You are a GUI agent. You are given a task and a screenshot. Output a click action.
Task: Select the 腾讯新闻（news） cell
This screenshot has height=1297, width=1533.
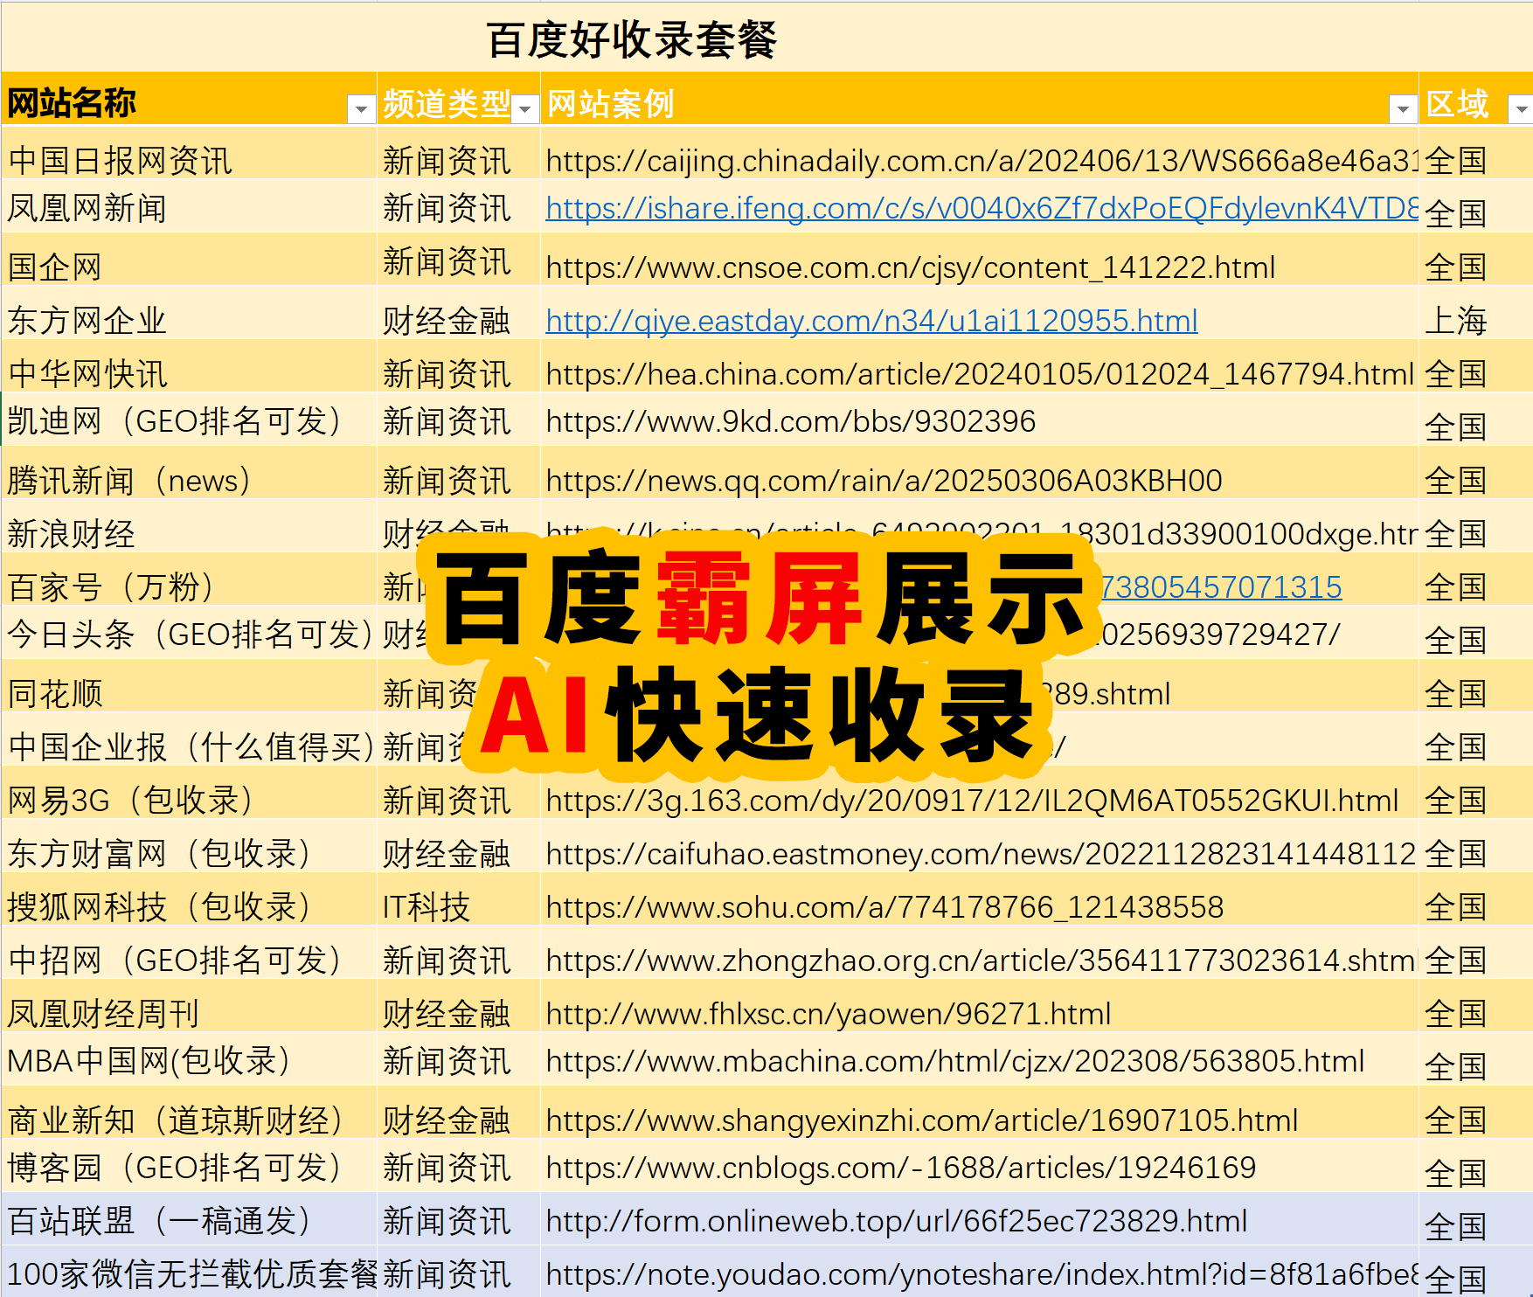(129, 481)
